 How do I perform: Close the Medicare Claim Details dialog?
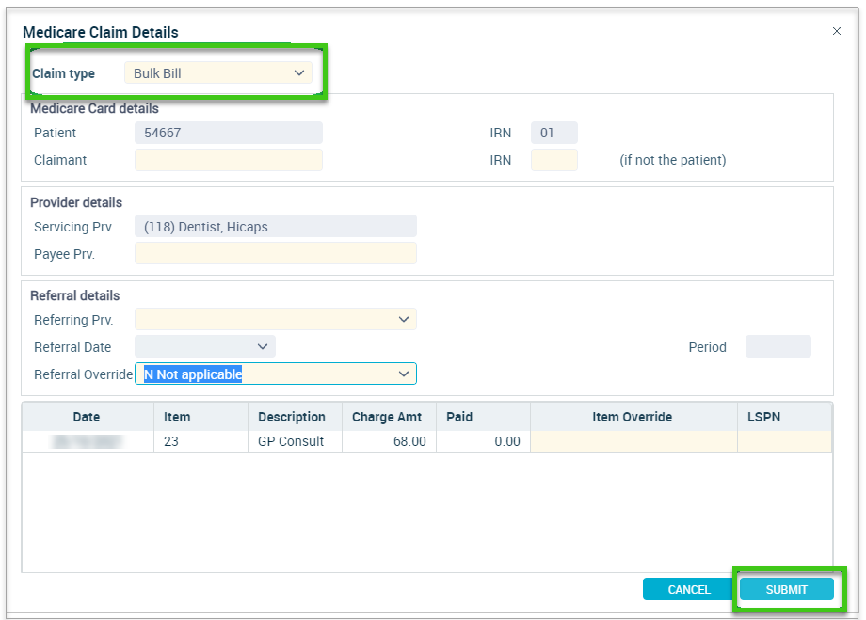[836, 31]
